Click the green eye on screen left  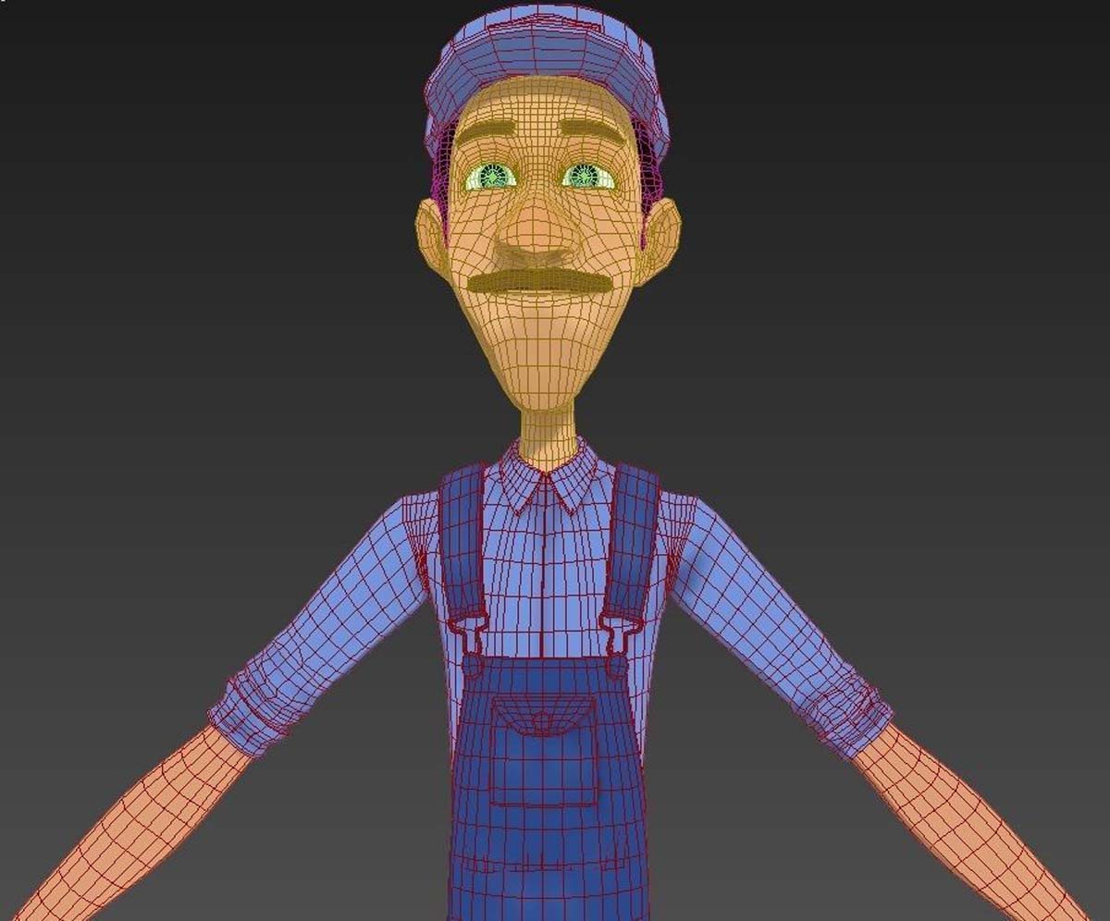(x=489, y=176)
